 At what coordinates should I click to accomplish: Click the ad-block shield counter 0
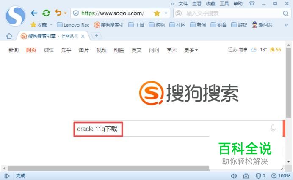[260, 176]
